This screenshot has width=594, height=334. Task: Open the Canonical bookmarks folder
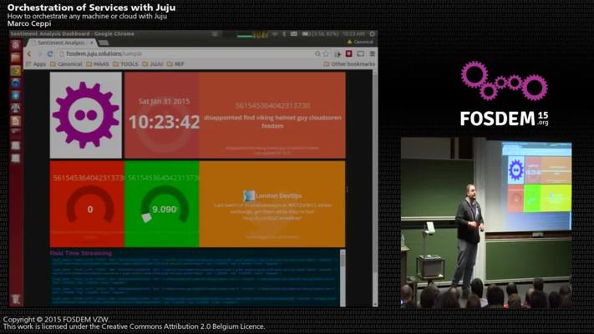coord(68,63)
